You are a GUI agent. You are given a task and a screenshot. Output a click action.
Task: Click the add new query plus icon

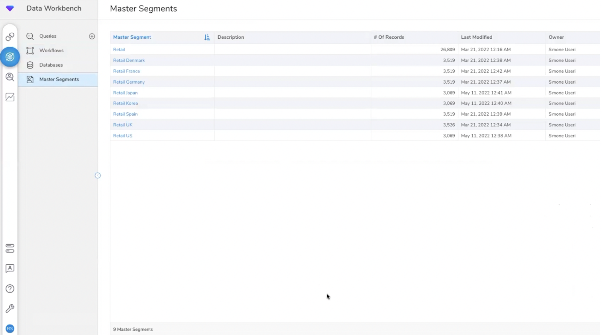click(x=92, y=36)
